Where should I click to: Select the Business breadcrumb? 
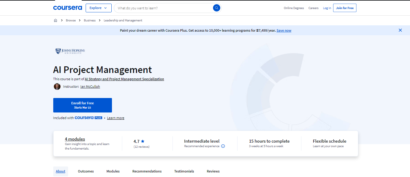(x=90, y=21)
